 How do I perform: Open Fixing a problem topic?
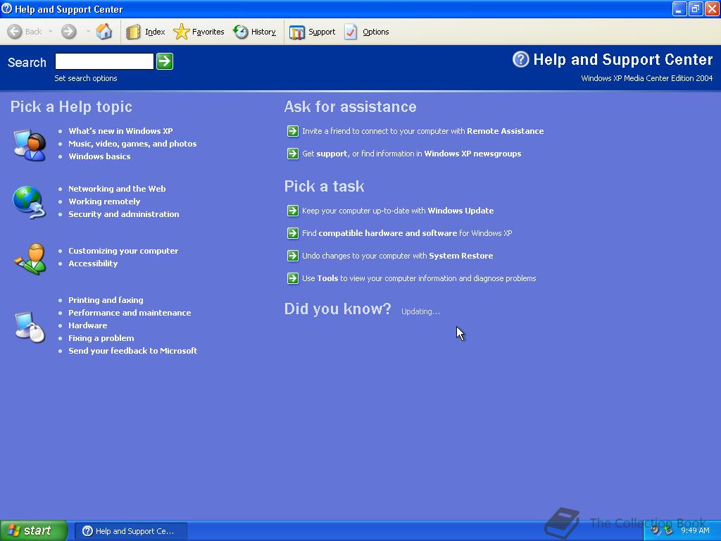pos(101,338)
